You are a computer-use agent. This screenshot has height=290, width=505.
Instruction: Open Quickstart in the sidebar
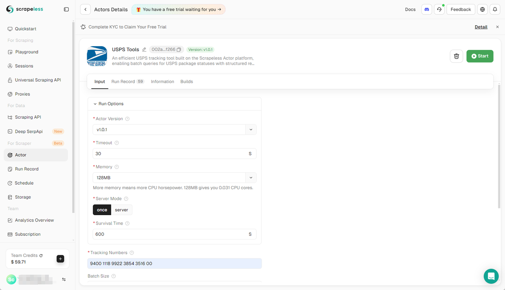(x=36, y=29)
